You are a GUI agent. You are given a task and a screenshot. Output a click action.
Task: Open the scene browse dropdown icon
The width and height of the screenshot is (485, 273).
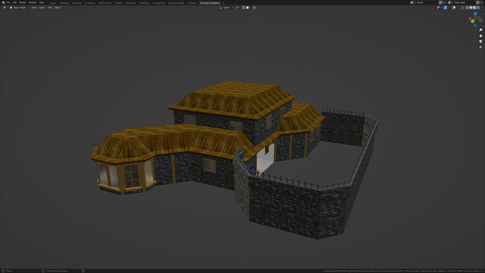[413, 2]
